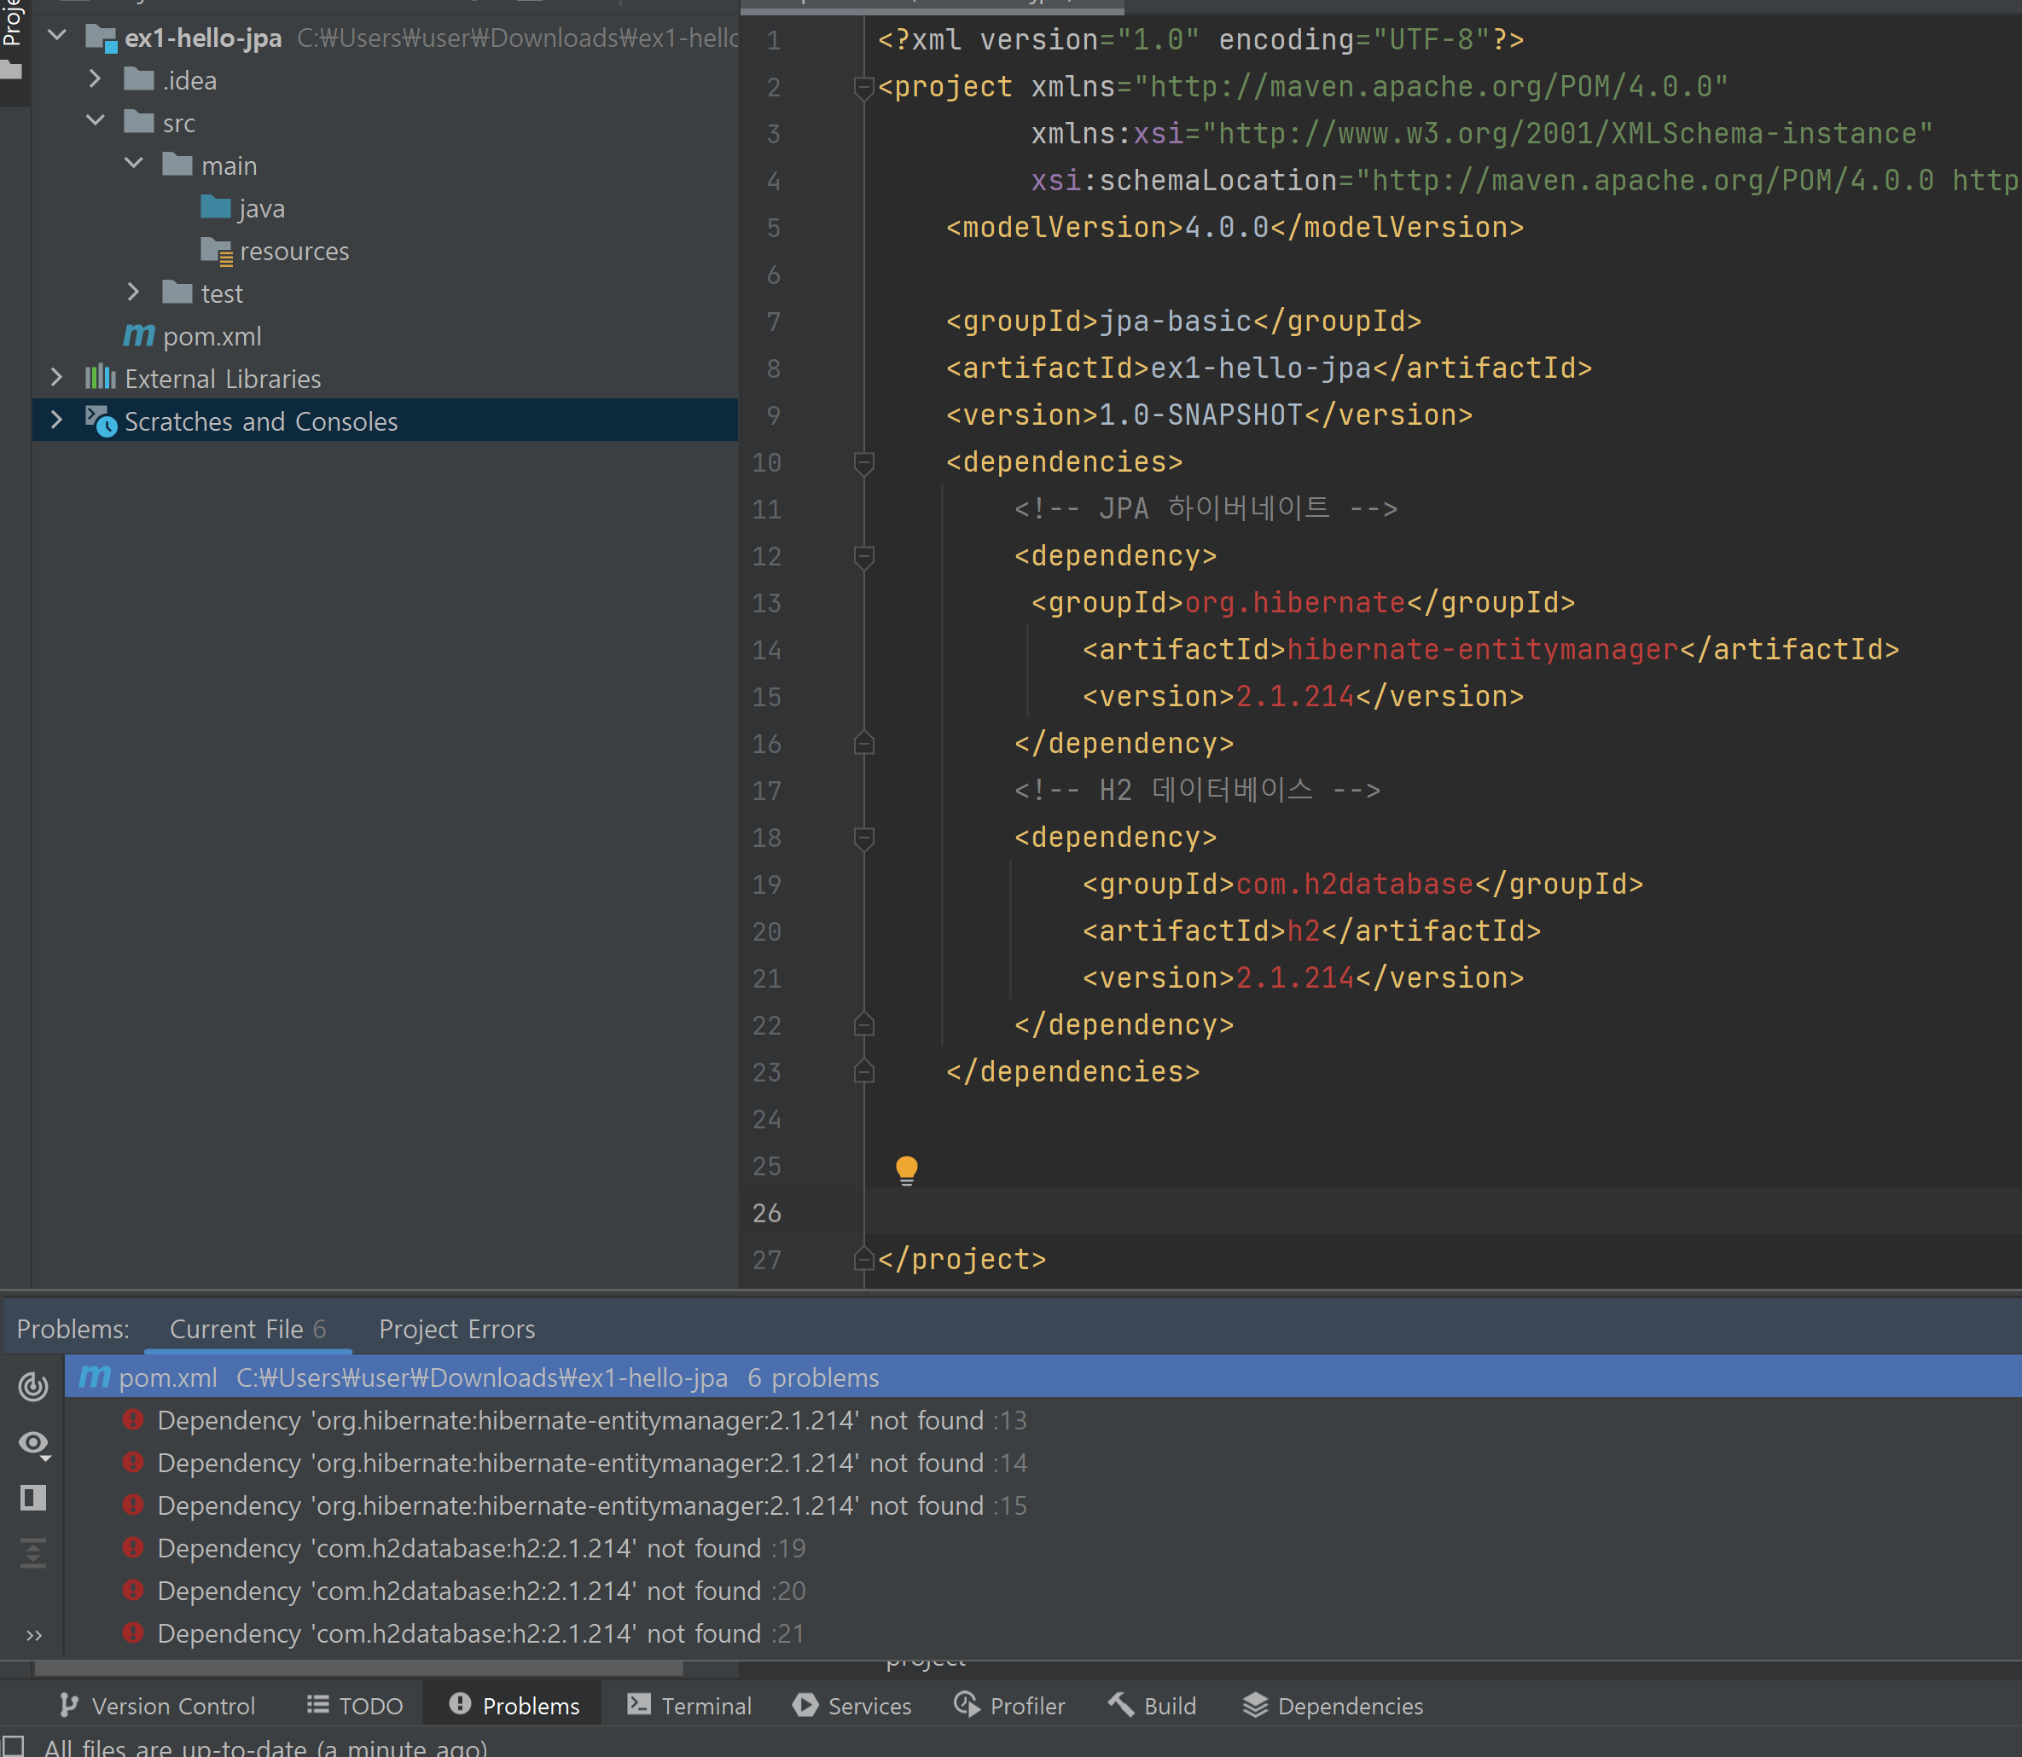Select pom.xml 6 problems row
2022x1757 pixels.
click(x=1043, y=1377)
